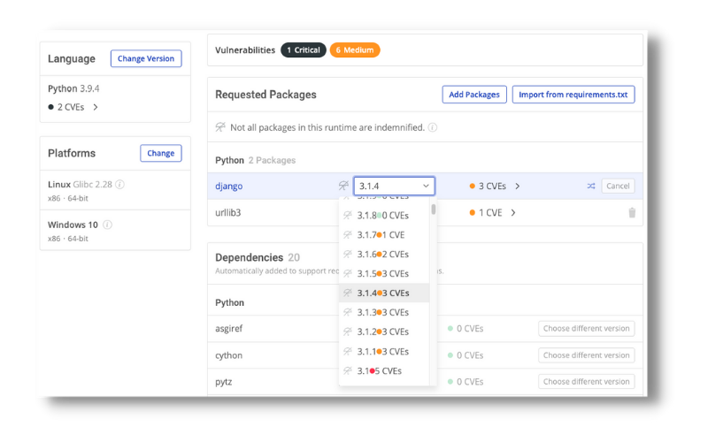Click the version dropdown scrollbar thumb
Image resolution: width=708 pixels, height=442 pixels.
[434, 210]
